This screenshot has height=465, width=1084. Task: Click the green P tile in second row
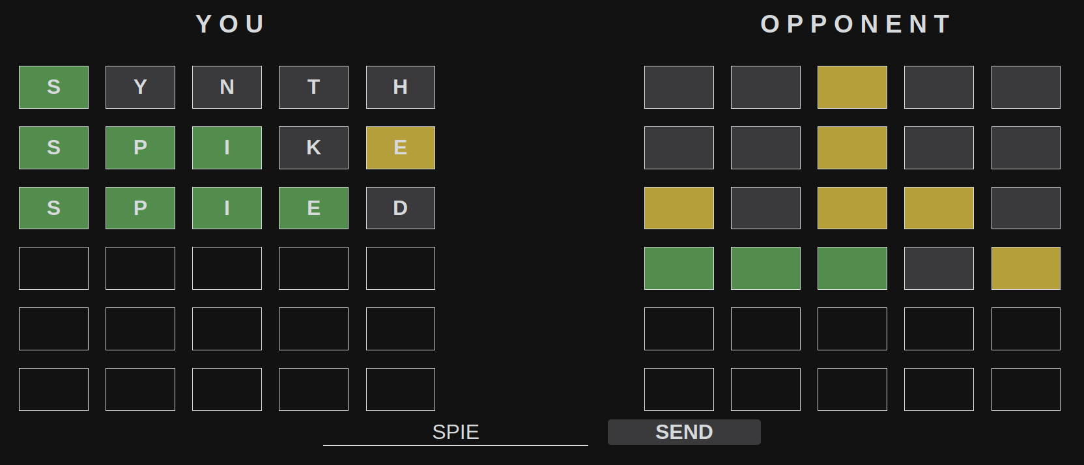pyautogui.click(x=140, y=148)
